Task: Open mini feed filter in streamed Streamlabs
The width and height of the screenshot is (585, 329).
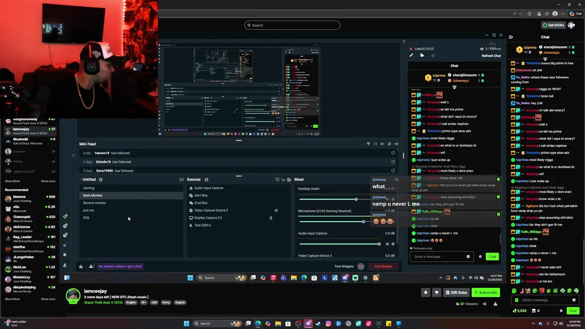Action: (368, 144)
